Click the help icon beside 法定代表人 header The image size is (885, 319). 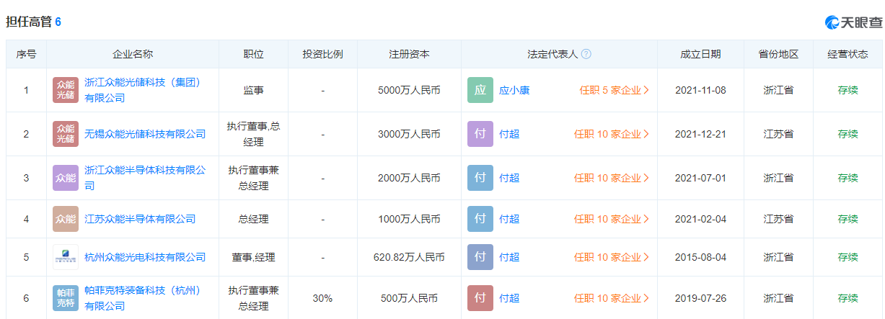tap(586, 54)
